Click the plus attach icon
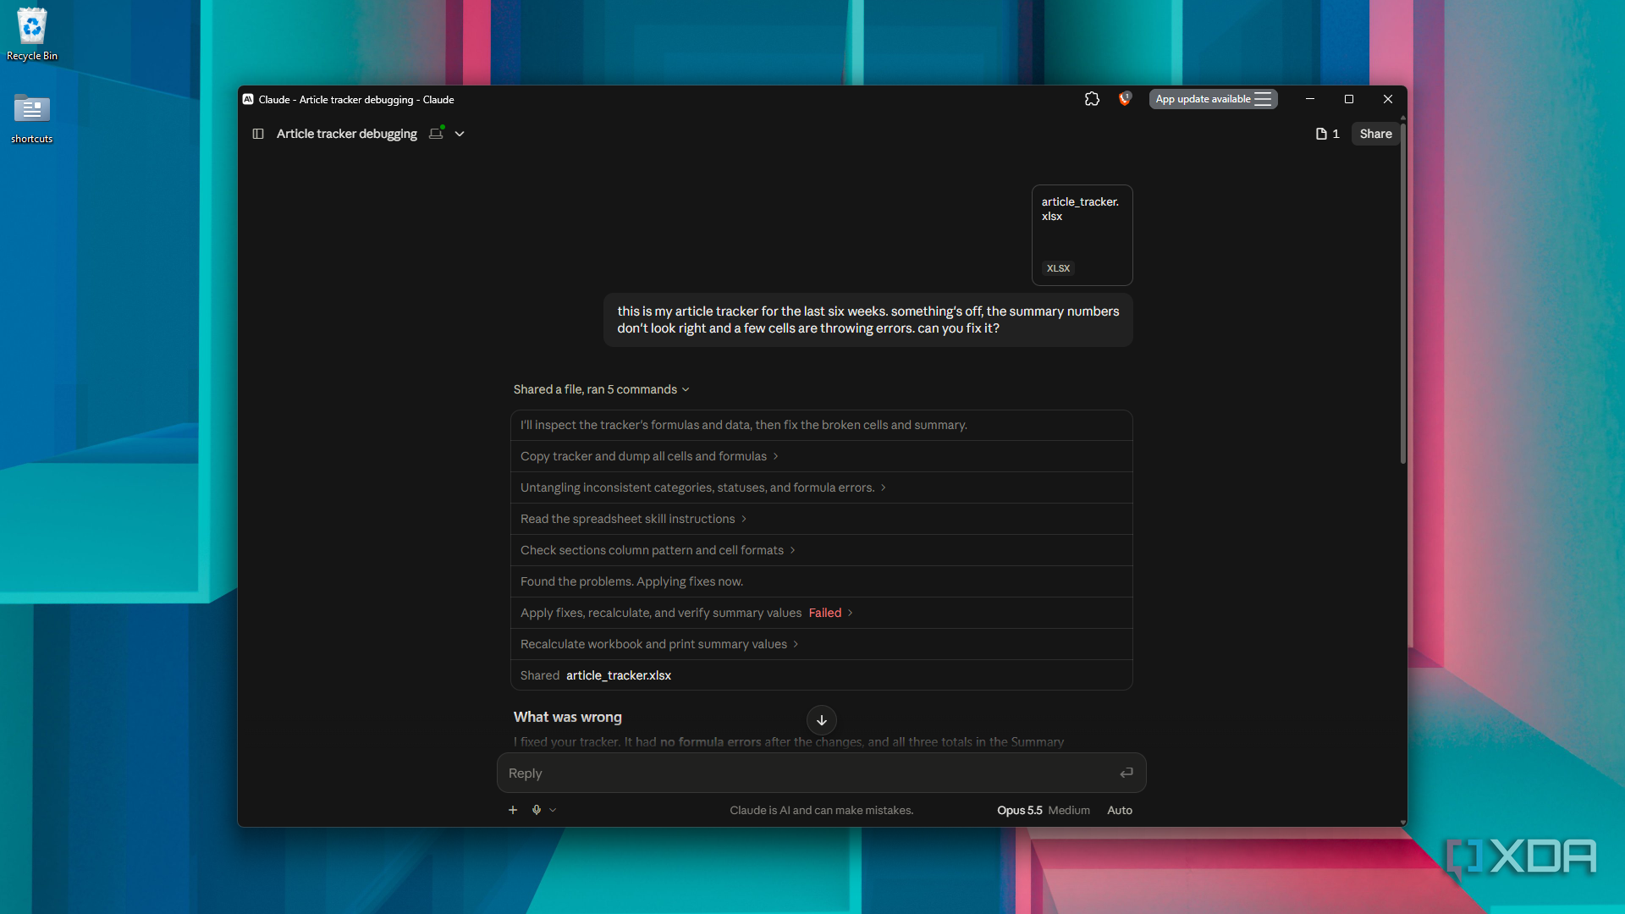Viewport: 1625px width, 914px height. 513,810
